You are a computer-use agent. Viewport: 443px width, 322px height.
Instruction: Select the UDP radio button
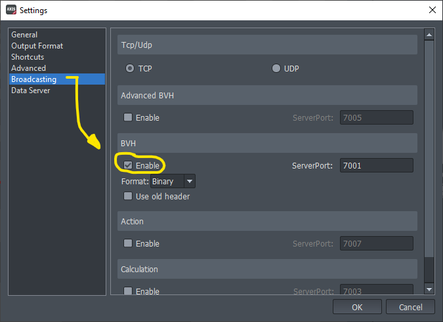coord(276,68)
